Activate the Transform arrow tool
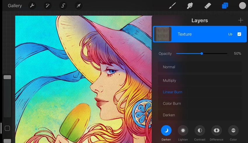 pos(78,6)
